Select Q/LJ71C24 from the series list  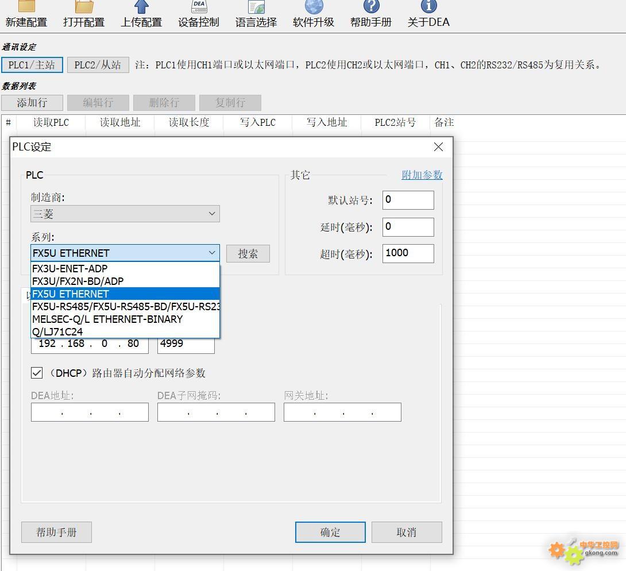(125, 332)
